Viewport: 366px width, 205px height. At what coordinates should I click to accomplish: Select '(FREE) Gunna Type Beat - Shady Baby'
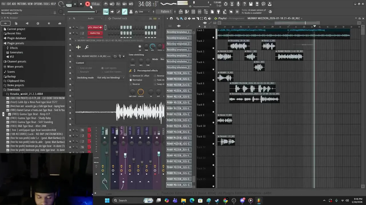pyautogui.click(x=30, y=118)
